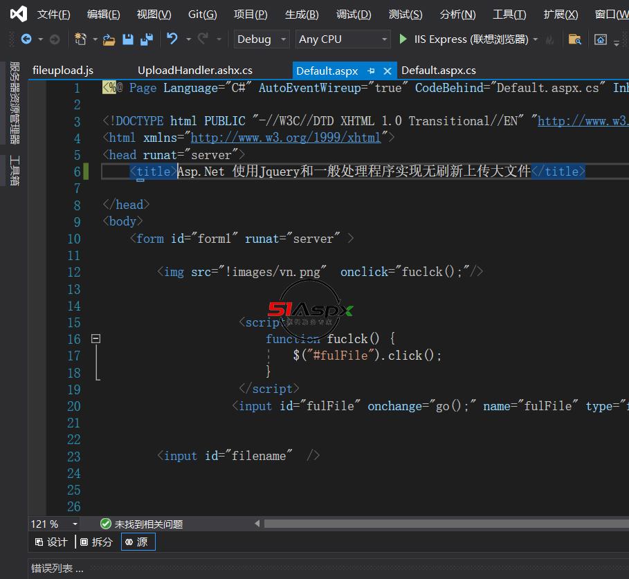
Task: Open the 工具箱 side panel
Action: tap(15, 171)
